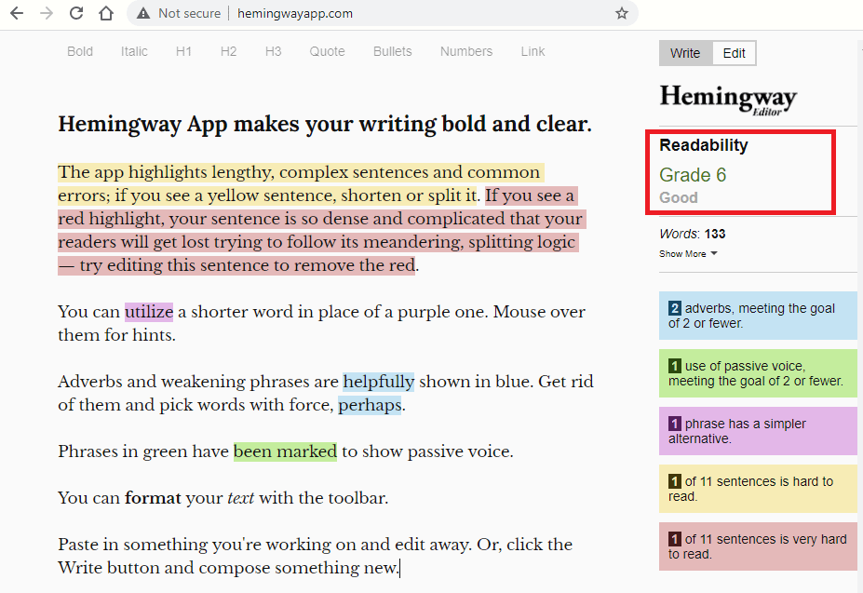Click the green passive voice summary box
Viewport: 863px width, 593px height.
click(758, 373)
